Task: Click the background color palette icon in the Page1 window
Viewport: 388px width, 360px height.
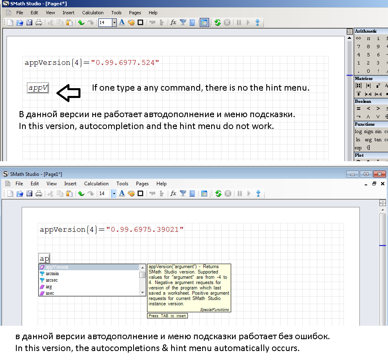Action: (x=131, y=193)
